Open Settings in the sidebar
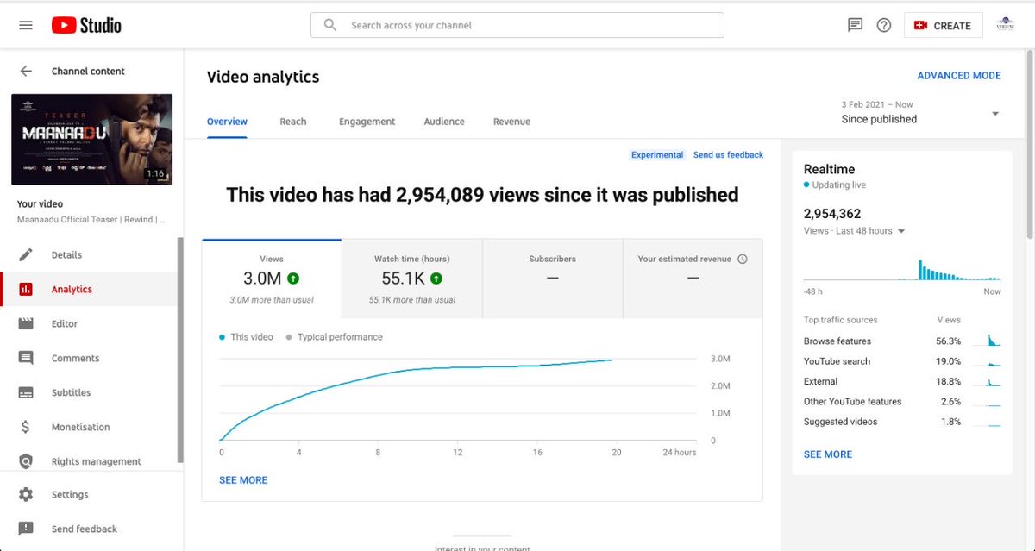The image size is (1035, 551). (91, 495)
